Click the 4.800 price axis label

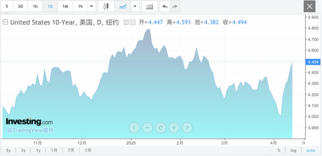click(313, 28)
